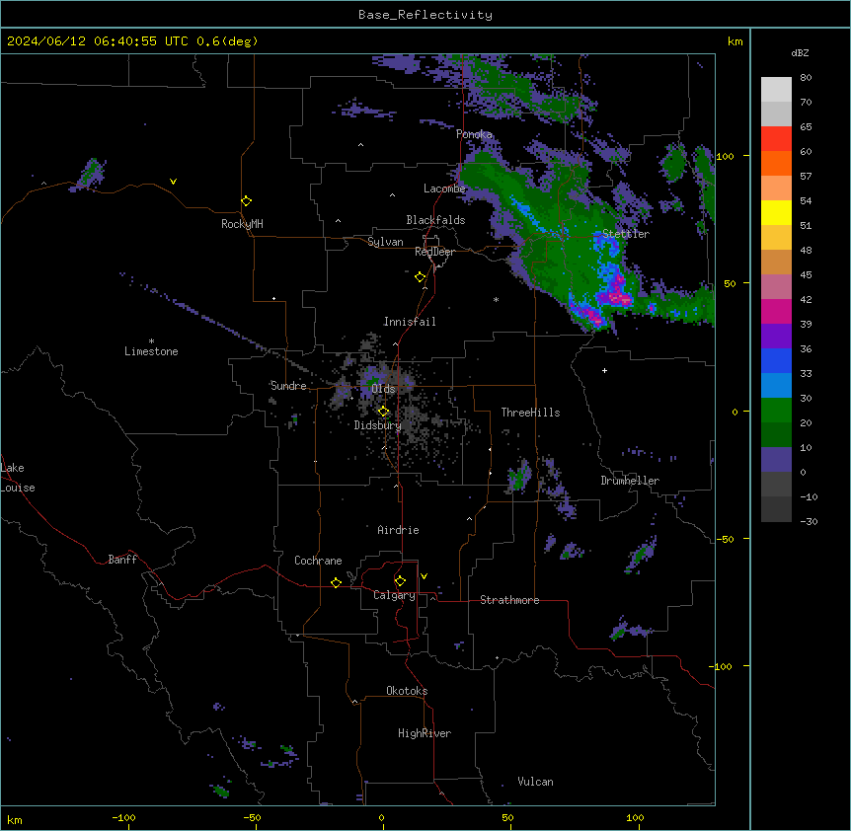Click the RockyMH label

point(242,224)
